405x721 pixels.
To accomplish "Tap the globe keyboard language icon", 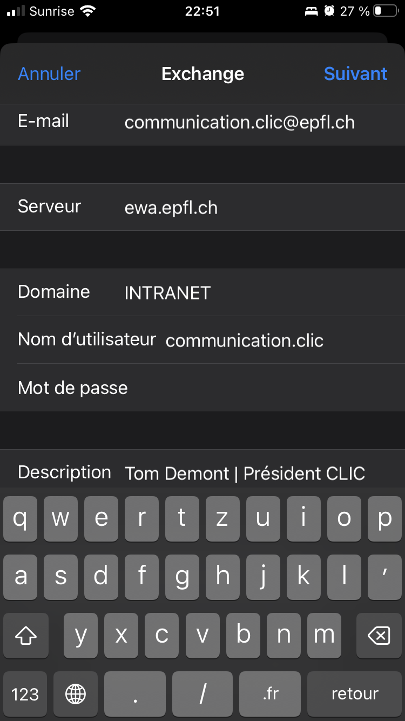I will (76, 693).
